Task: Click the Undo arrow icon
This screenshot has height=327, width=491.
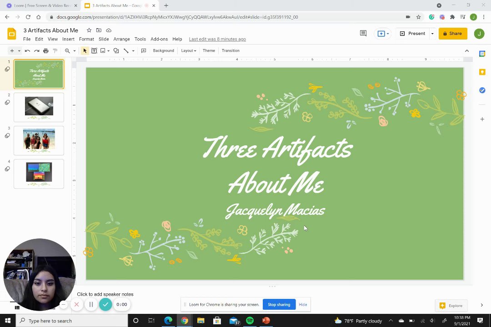Action: 27,51
